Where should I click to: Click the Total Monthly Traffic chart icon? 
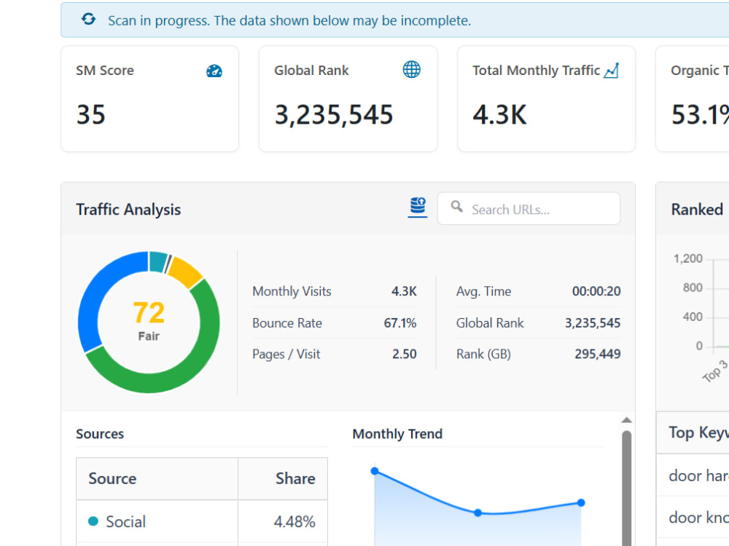click(612, 71)
